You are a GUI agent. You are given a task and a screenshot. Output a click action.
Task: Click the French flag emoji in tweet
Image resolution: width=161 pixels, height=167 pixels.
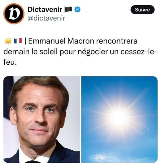18,41
